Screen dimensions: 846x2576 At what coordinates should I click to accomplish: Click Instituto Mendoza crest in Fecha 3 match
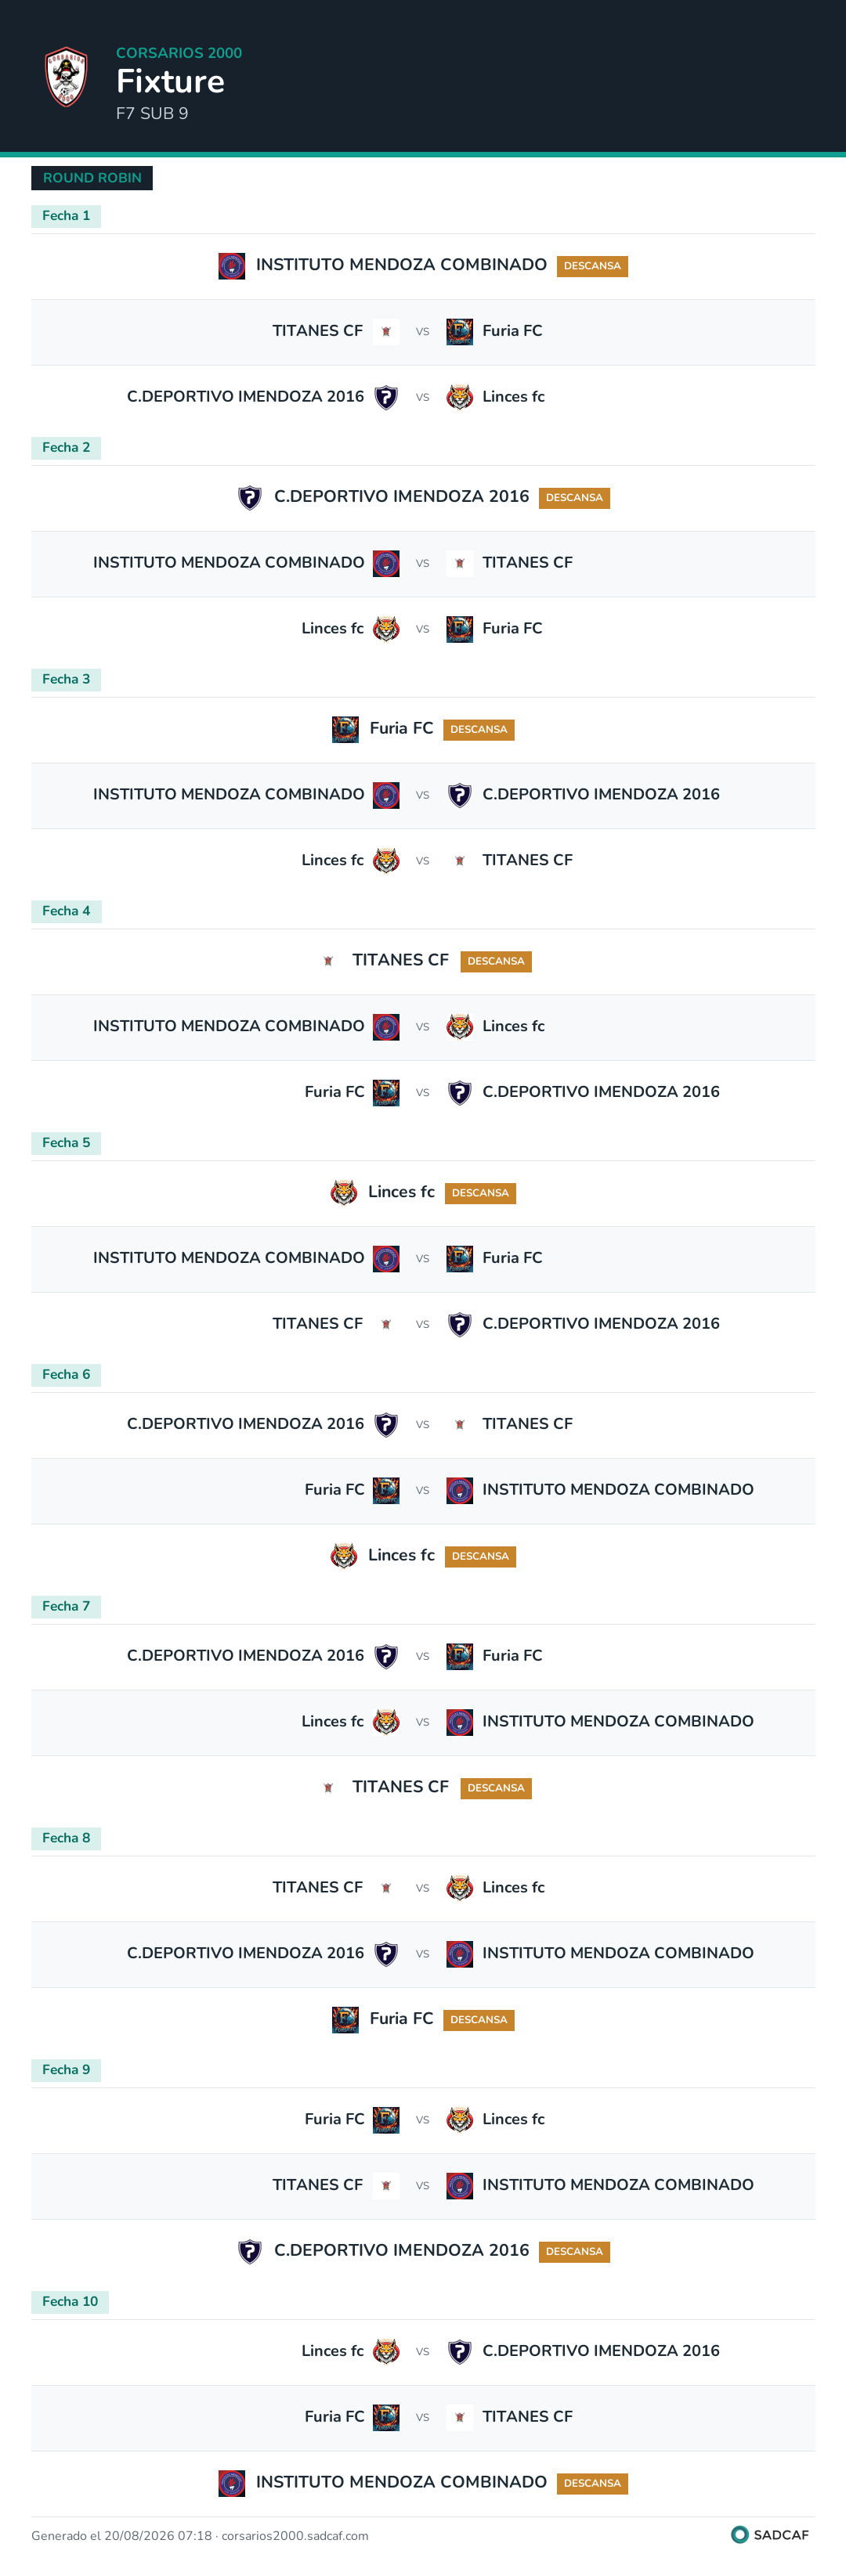(x=386, y=795)
